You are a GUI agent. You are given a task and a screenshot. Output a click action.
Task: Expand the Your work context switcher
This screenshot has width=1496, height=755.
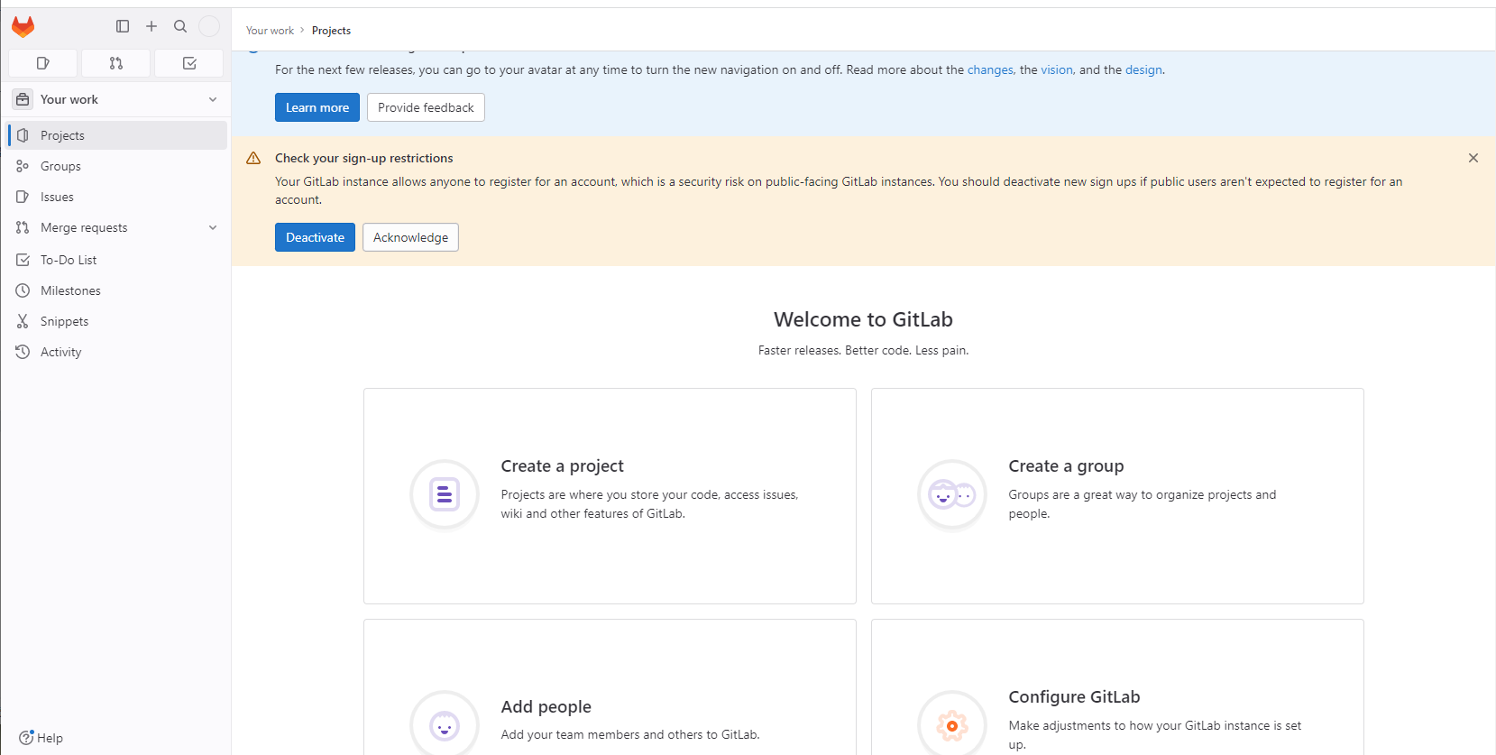pyautogui.click(x=115, y=99)
